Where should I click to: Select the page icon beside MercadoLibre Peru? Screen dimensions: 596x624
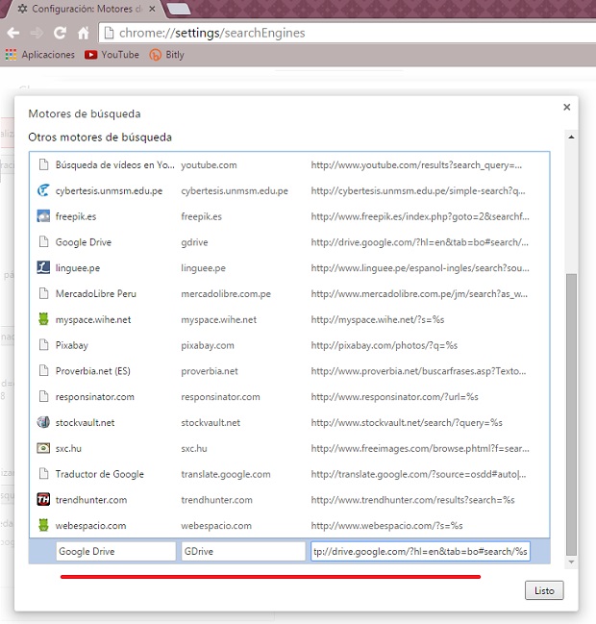[43, 293]
